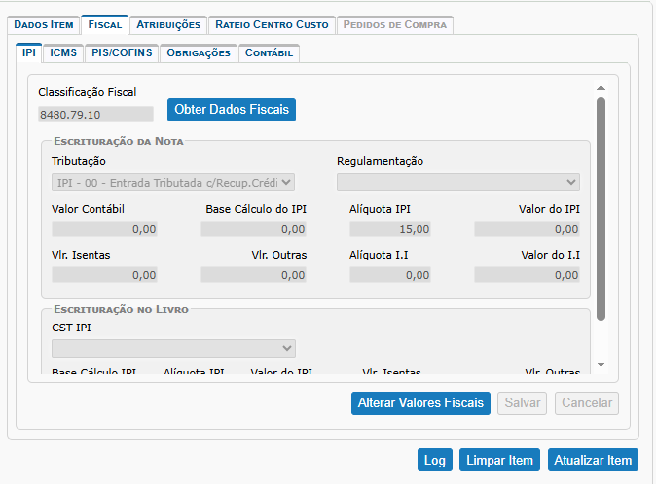656x484 pixels.
Task: Click the scrollbar down arrow
Action: coord(601,364)
